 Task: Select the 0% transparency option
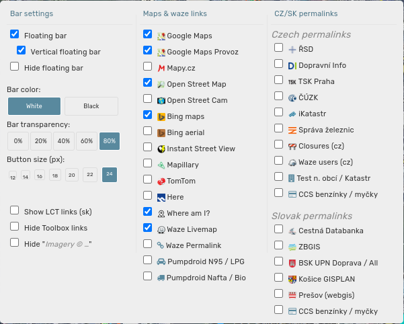pyautogui.click(x=17, y=141)
